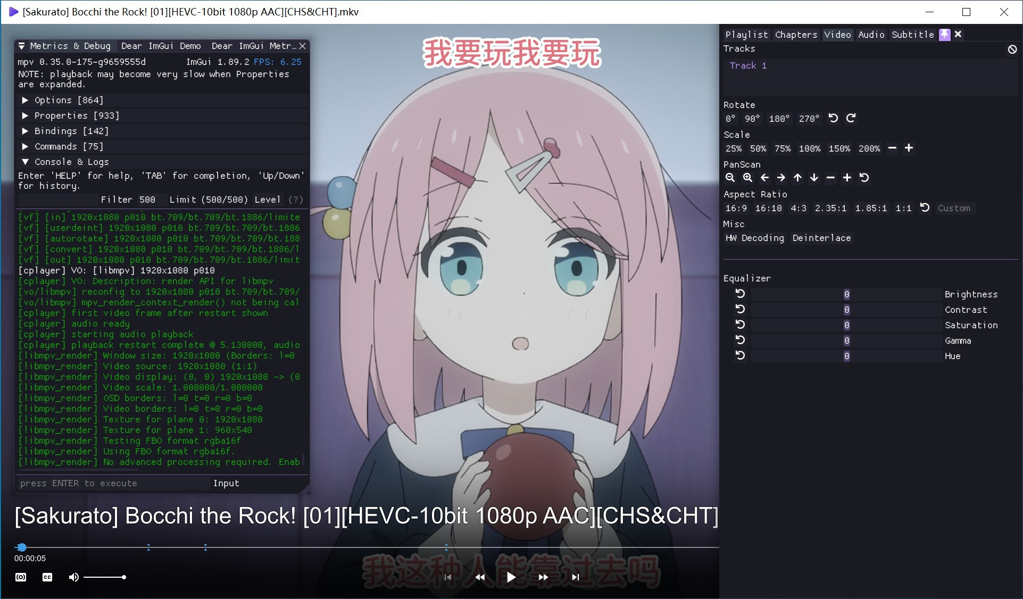The height and width of the screenshot is (599, 1023).
Task: Set scale to 200%
Action: (x=869, y=148)
